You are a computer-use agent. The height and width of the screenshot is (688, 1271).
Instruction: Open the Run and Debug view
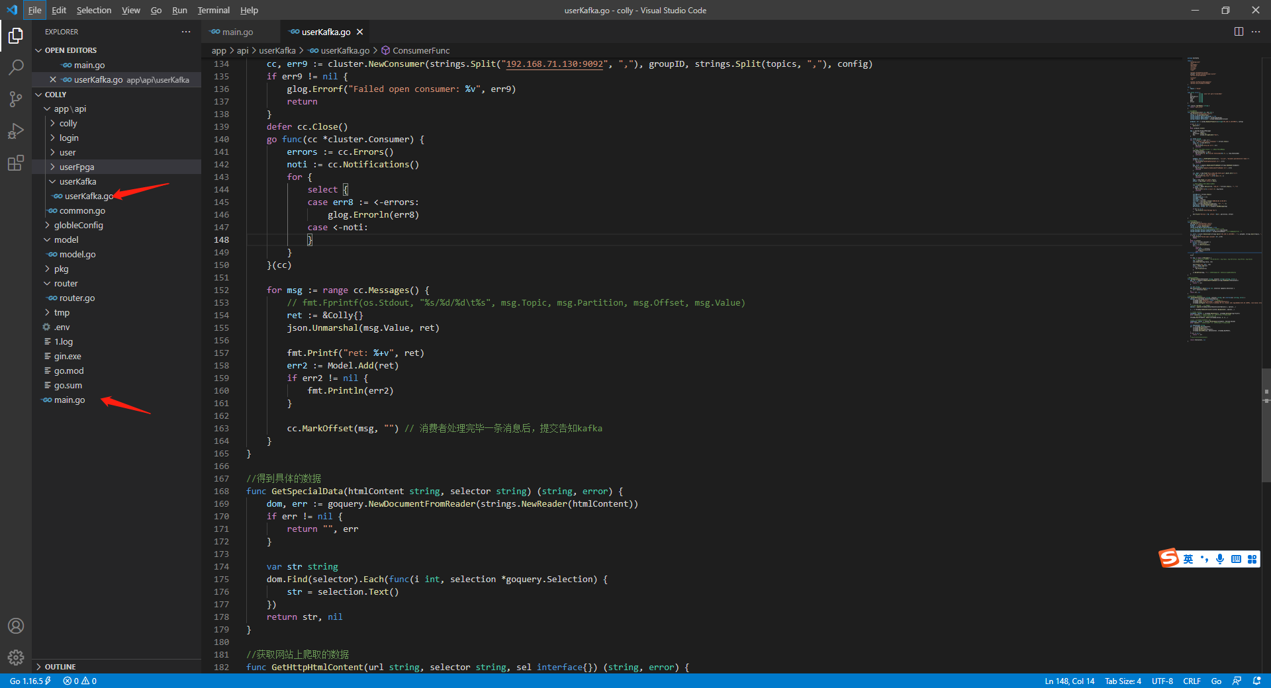pos(16,130)
